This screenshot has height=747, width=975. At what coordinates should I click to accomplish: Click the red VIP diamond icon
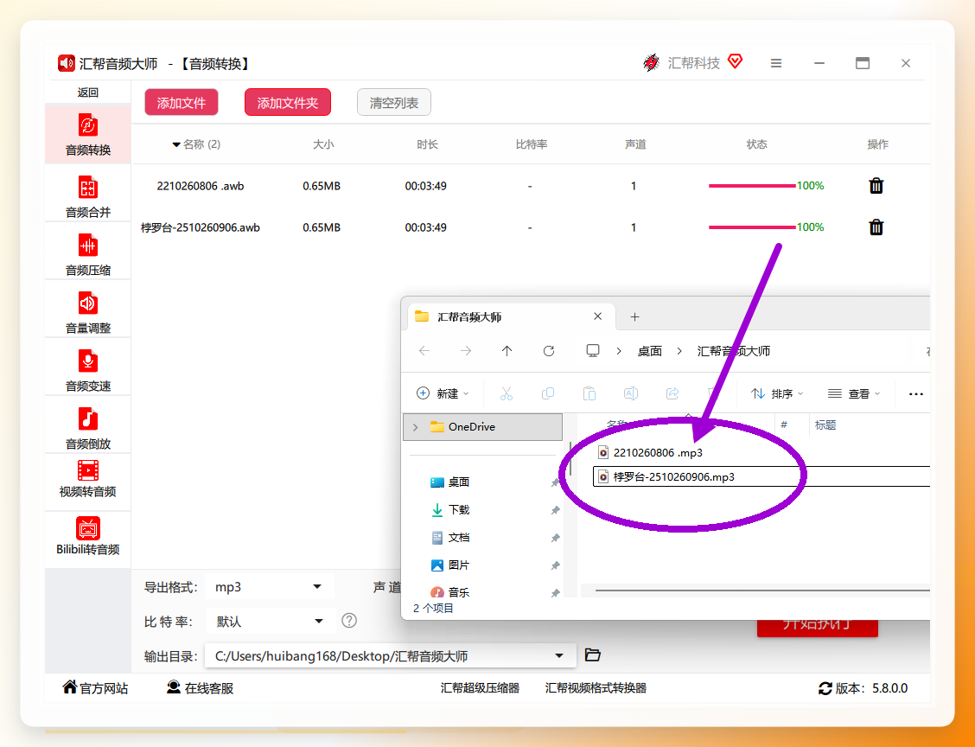[735, 61]
